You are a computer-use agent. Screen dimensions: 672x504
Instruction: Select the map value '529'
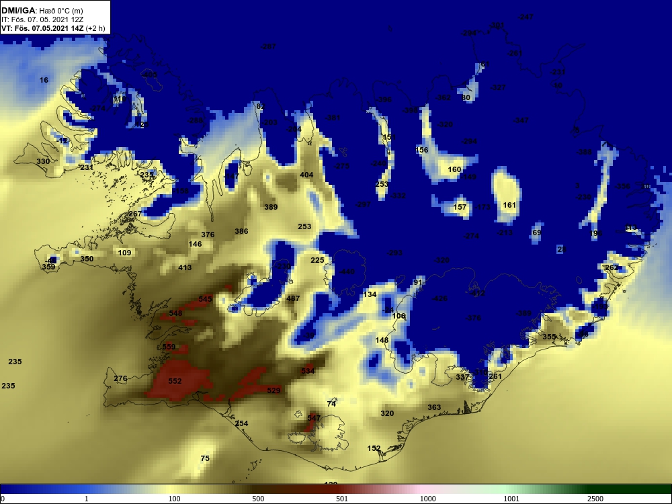(x=274, y=390)
